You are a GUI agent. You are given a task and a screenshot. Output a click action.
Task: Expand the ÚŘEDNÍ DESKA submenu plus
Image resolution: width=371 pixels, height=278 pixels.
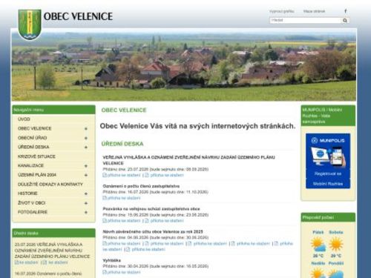coord(86,148)
